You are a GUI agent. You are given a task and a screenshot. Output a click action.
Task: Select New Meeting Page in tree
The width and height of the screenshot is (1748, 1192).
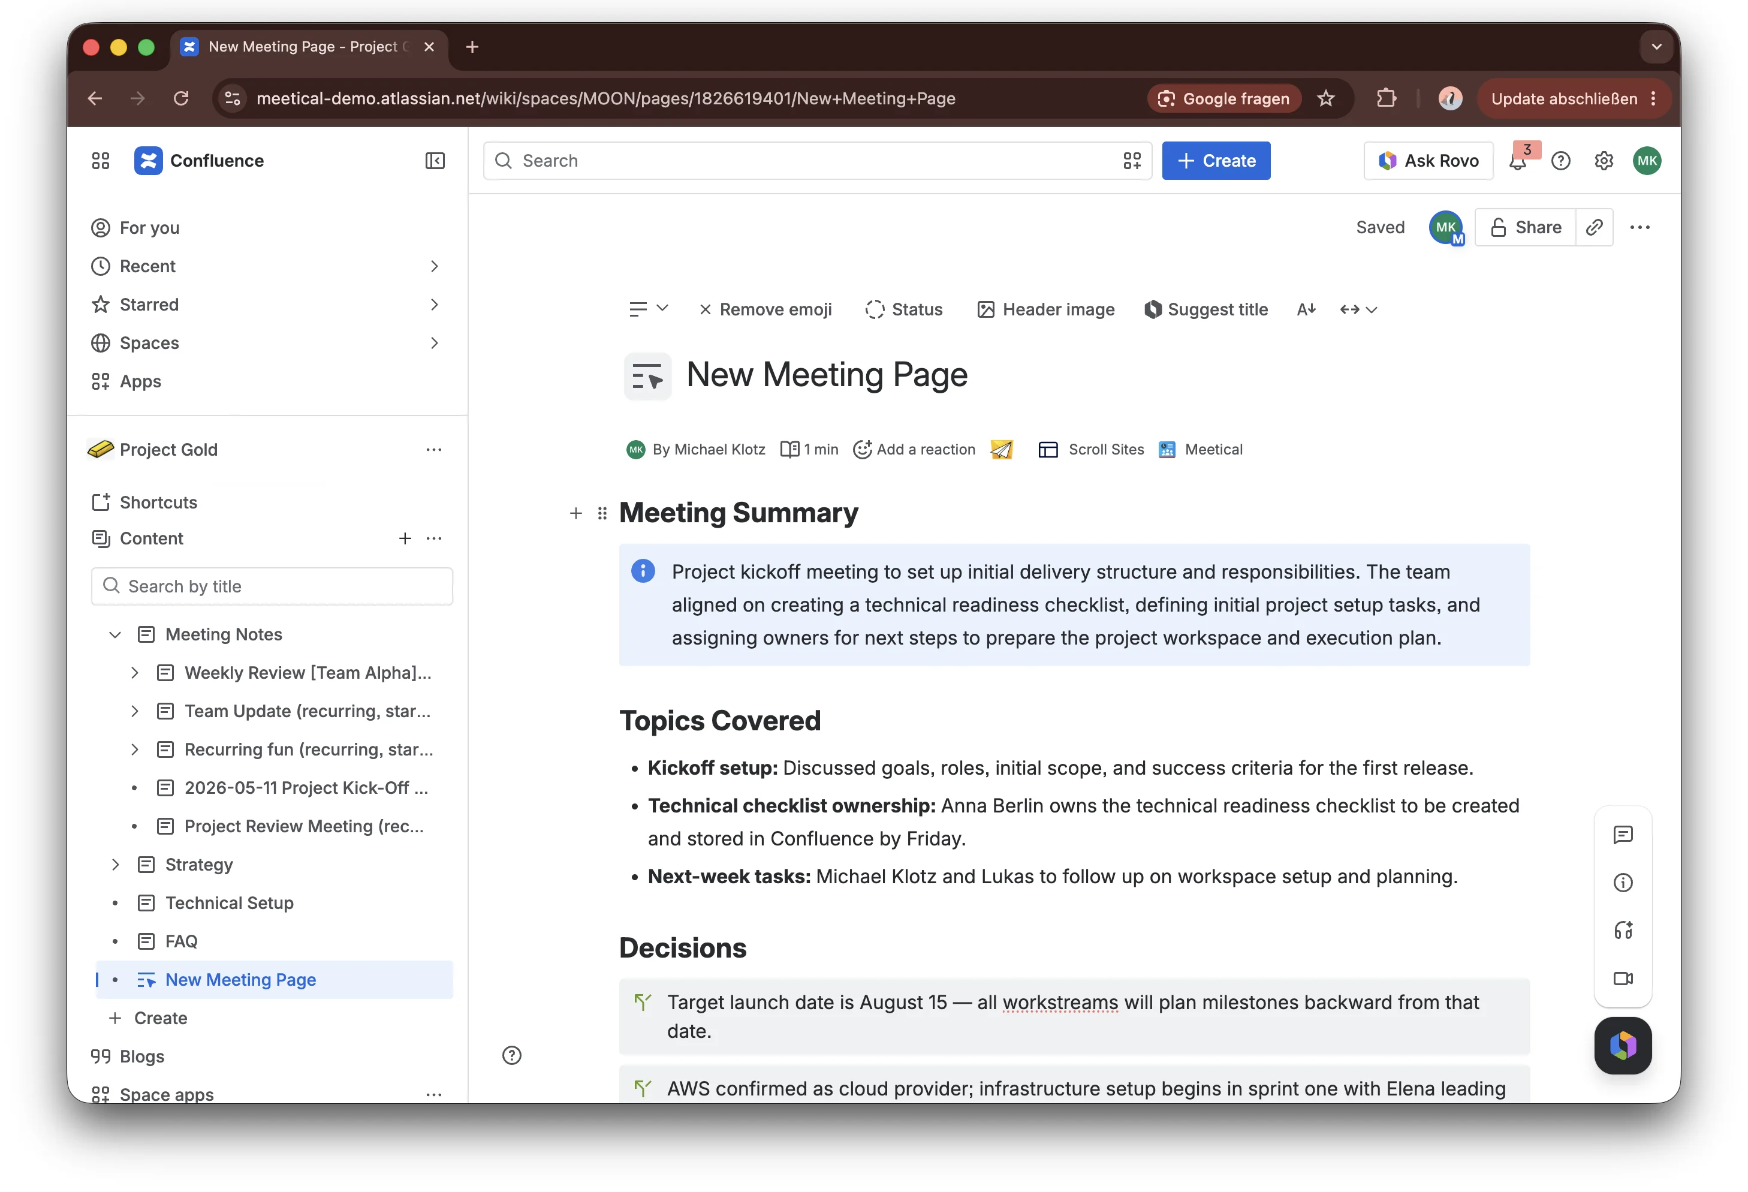click(274, 980)
